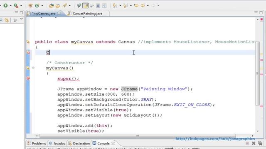Click the warning marker beside myCanvas() constructor
This screenshot has height=149, width=266.
pyautogui.click(x=28, y=68)
